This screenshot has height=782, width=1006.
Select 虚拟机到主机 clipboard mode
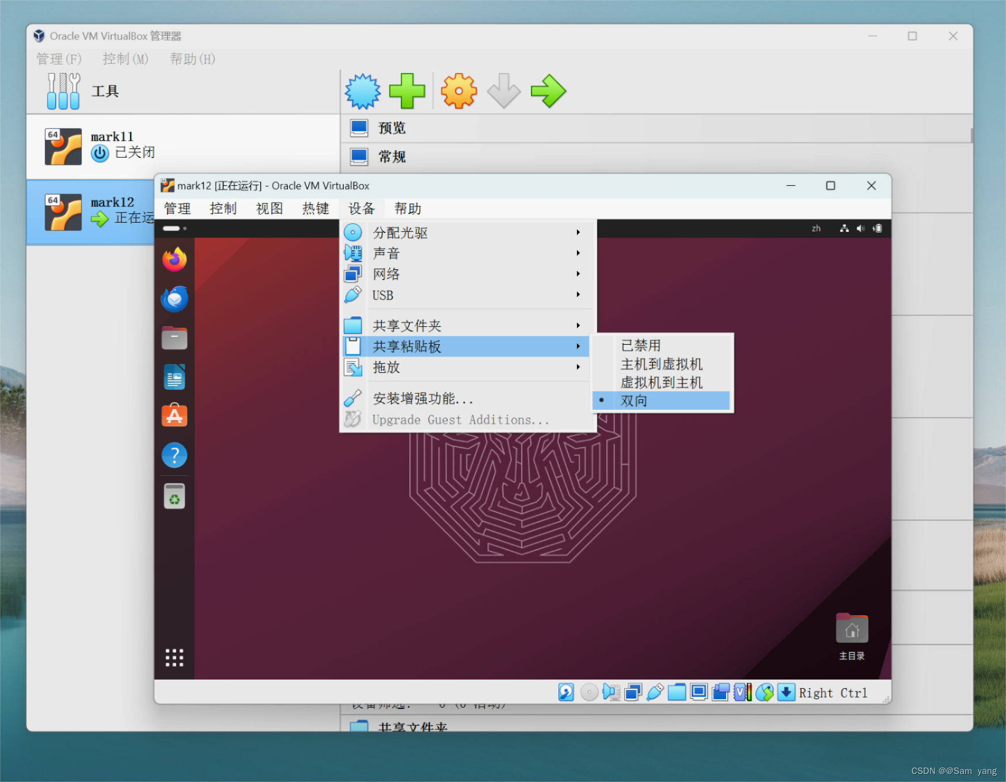coord(661,382)
